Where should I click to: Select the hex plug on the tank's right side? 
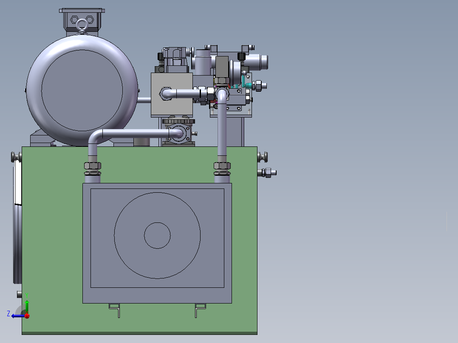point(269,173)
